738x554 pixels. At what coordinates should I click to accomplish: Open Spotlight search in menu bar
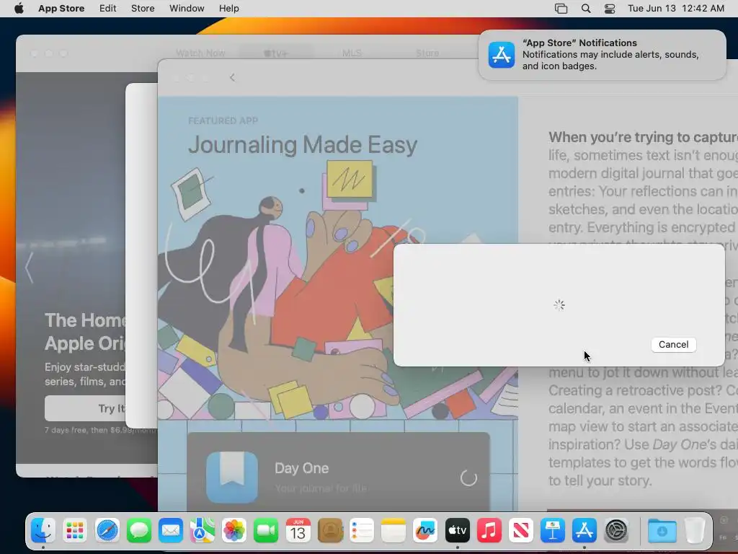click(x=586, y=9)
